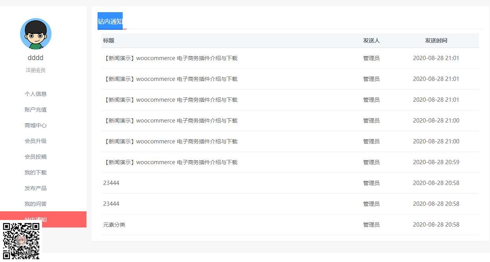This screenshot has height=262, width=490.
Task: Switch to the 站内通知 tab at top
Action: 111,22
